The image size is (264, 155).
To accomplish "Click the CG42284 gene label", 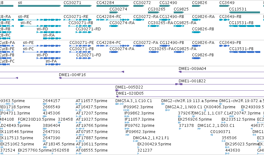I will tap(105, 3).
